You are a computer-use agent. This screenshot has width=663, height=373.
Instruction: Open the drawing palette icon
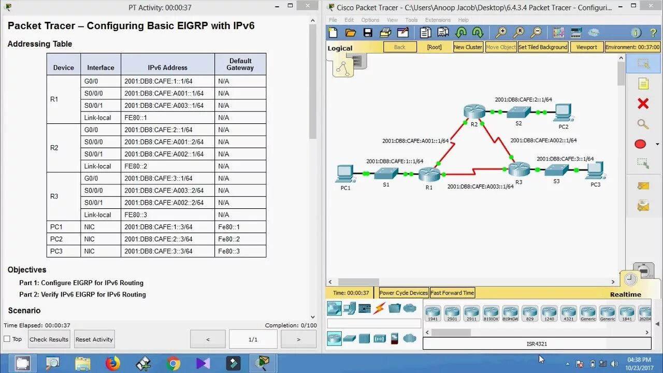point(558,33)
